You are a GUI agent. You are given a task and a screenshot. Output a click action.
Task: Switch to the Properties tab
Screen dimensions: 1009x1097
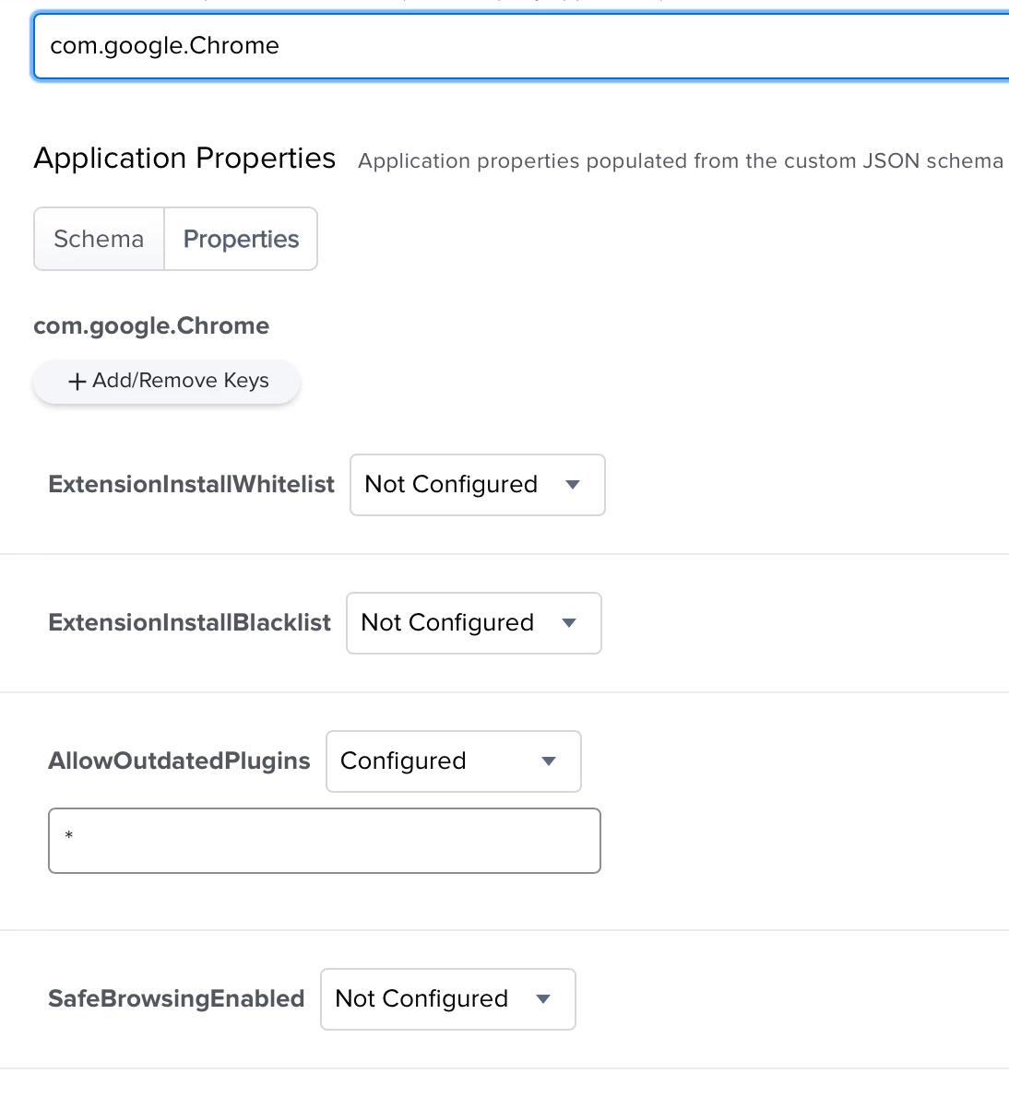pyautogui.click(x=241, y=239)
